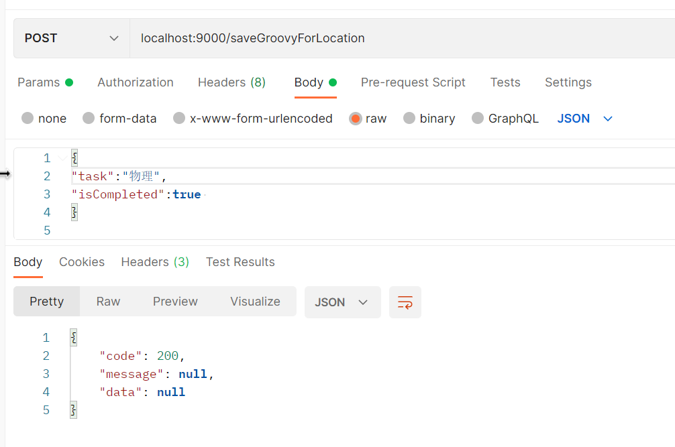This screenshot has height=447, width=675.
Task: Switch to the Tests tab
Action: click(505, 82)
